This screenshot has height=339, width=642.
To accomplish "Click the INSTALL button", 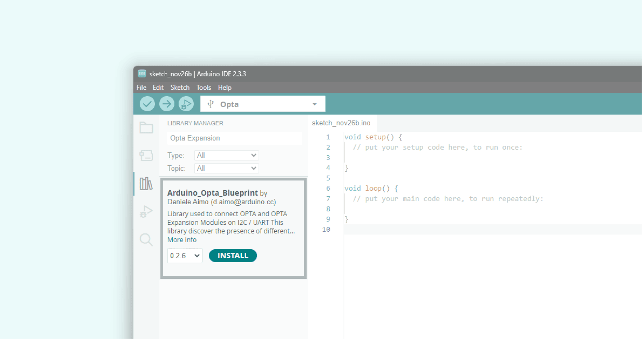I will (x=233, y=256).
